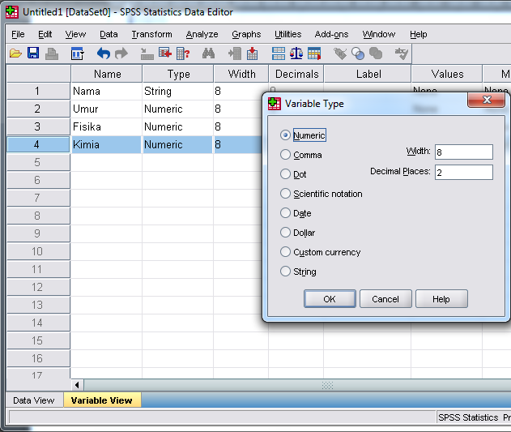Close the Variable Type dialog
This screenshot has height=432, width=511.
[487, 100]
